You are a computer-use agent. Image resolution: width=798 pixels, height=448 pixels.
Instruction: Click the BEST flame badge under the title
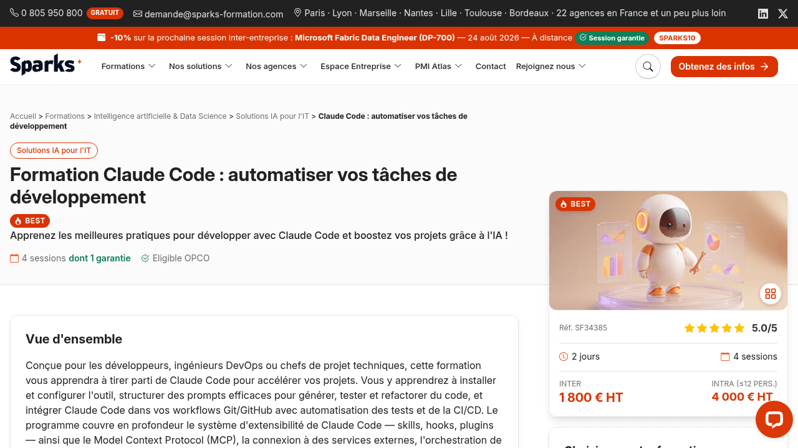[30, 221]
